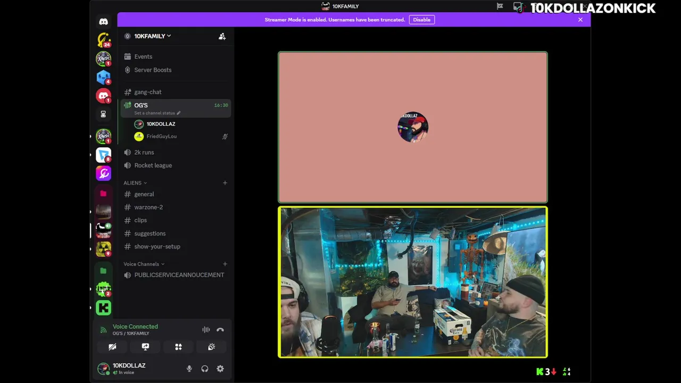This screenshot has height=383, width=681.
Task: Toggle the camera on
Action: click(x=112, y=347)
